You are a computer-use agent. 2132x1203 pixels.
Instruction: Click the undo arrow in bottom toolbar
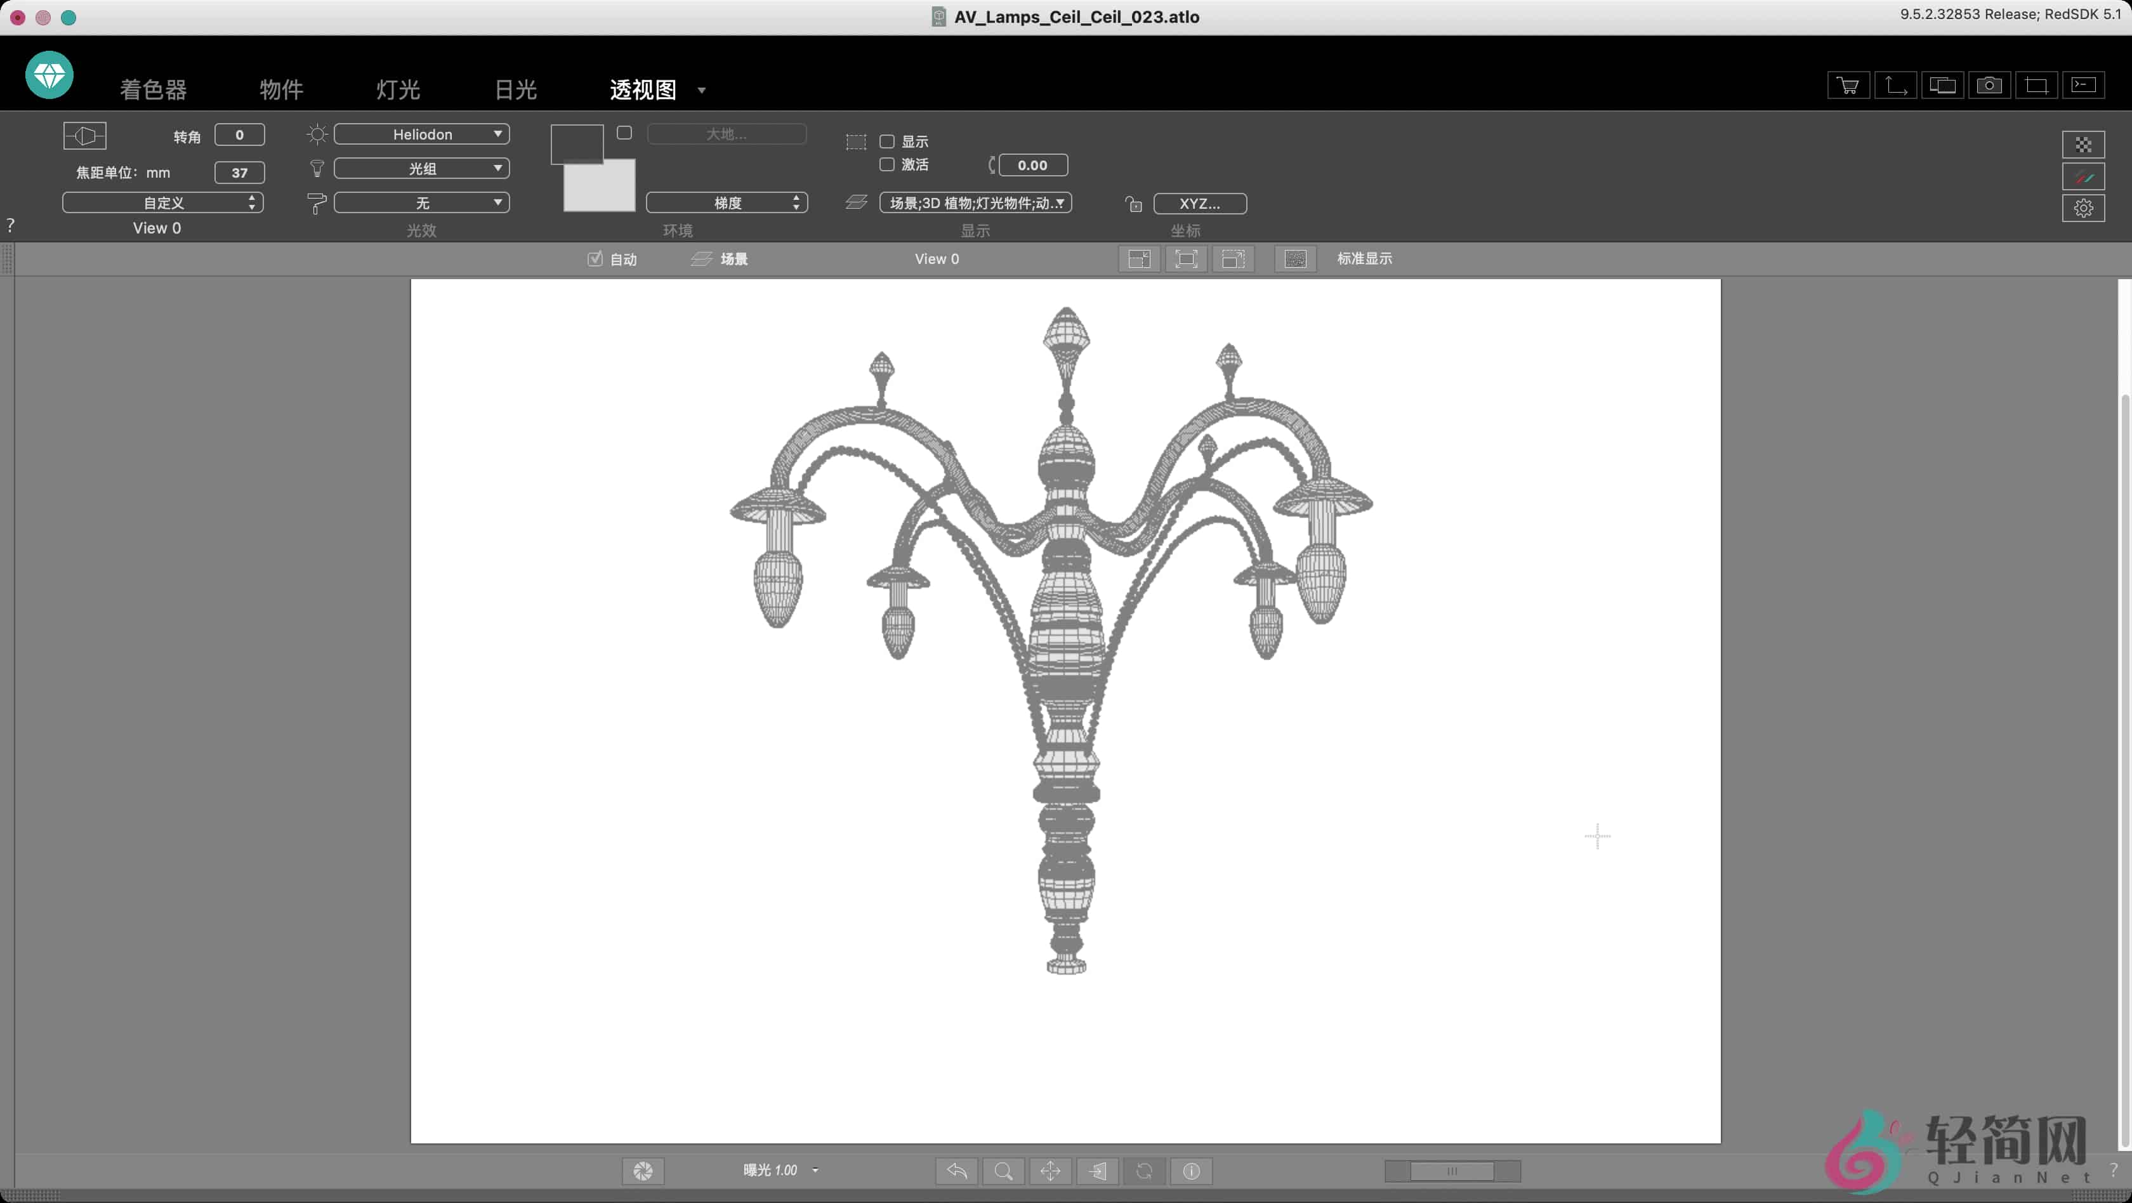pyautogui.click(x=956, y=1171)
